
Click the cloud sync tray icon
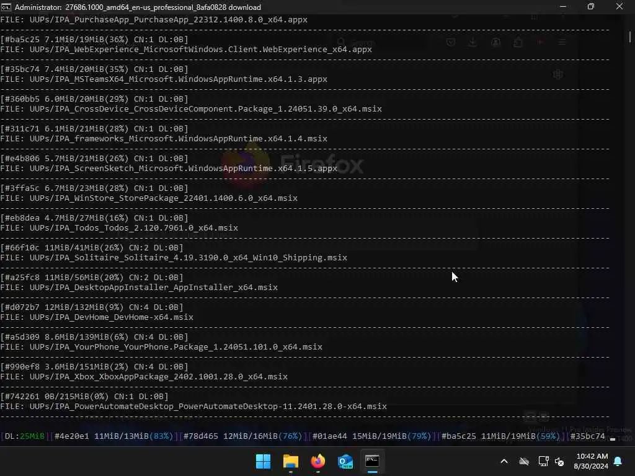(523, 461)
